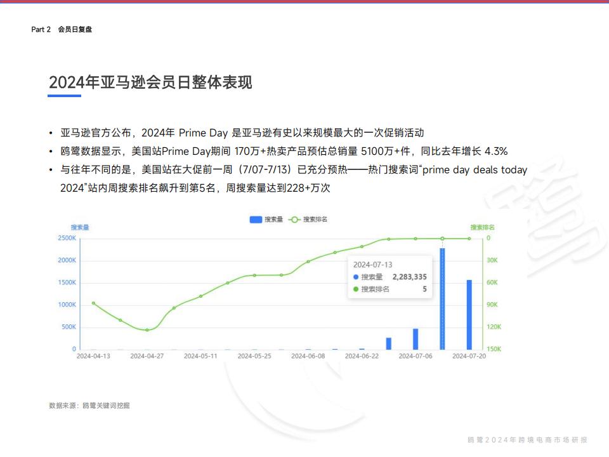This screenshot has width=609, height=457.
Task: Click the first bullet about 亚马逊官方公布
Action: (242, 133)
